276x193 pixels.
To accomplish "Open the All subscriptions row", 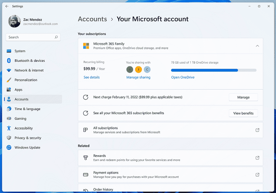I will point(170,130).
